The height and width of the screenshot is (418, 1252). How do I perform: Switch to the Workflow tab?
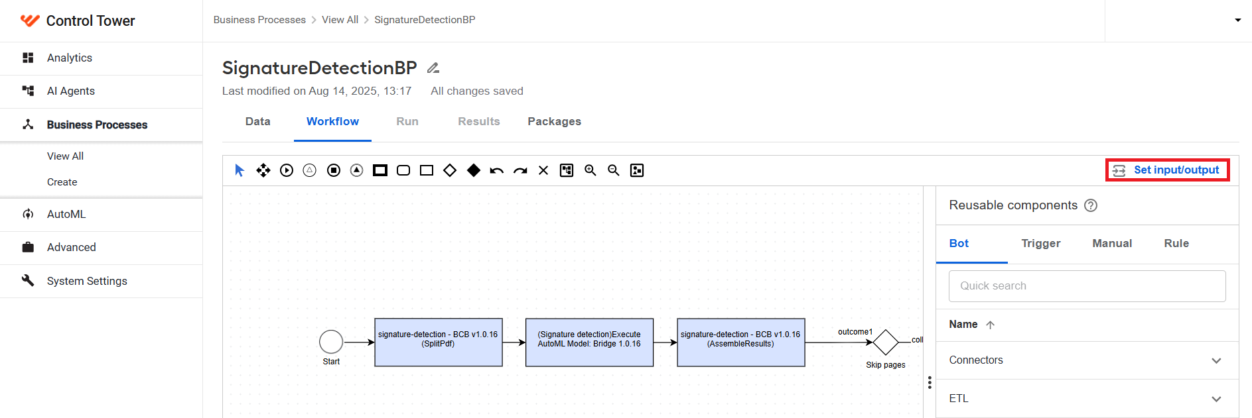click(332, 122)
